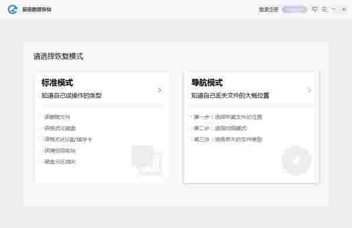
Task: Select the 标准模式 heading
Action: 57,83
